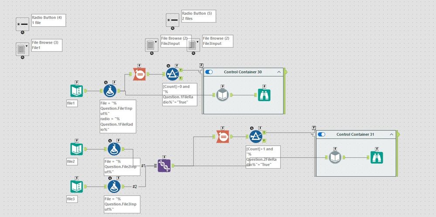Toggle Control Container 31 enabled switch

[322, 134]
